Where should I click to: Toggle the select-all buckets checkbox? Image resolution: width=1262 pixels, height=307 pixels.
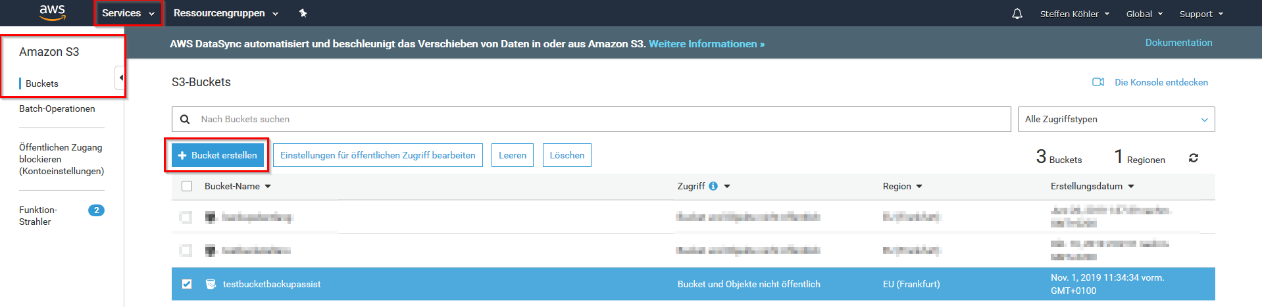187,186
